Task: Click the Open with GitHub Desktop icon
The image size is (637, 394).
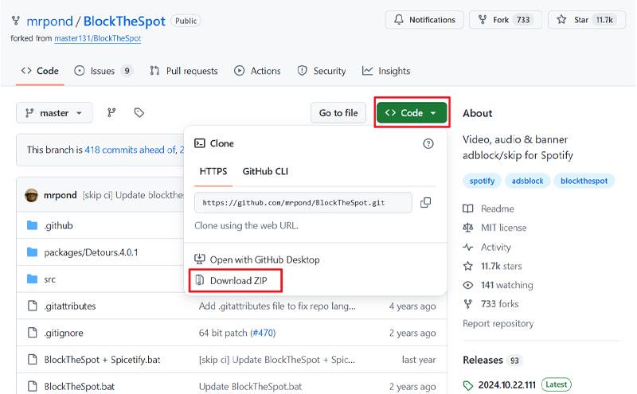Action: pyautogui.click(x=200, y=259)
